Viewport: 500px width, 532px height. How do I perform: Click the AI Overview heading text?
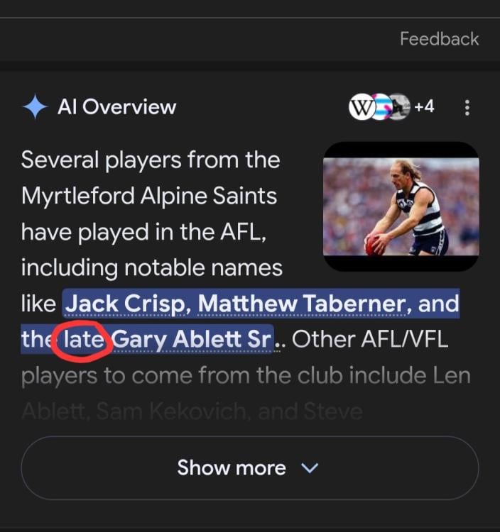coord(116,107)
